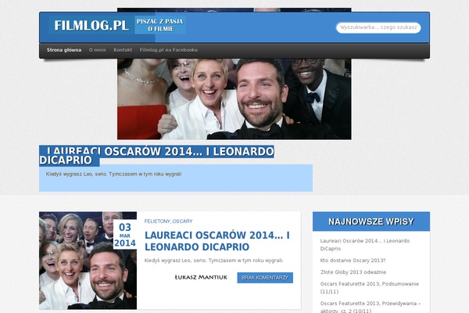Open sidebar link 'Złote Globy 2013 odważnie'

click(x=353, y=272)
